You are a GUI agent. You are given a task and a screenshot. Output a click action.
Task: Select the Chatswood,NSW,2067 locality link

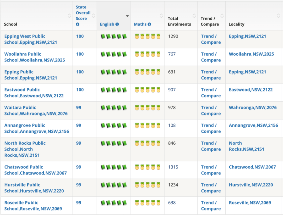[x=252, y=167]
